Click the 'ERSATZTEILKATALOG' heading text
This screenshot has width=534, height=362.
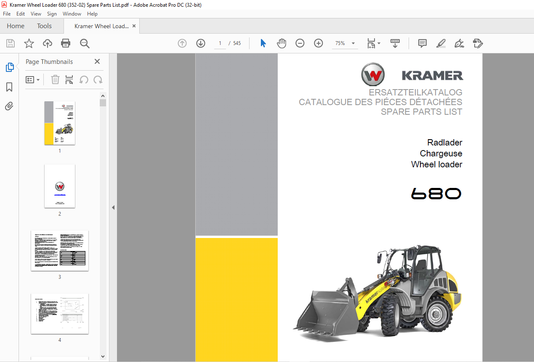click(415, 92)
